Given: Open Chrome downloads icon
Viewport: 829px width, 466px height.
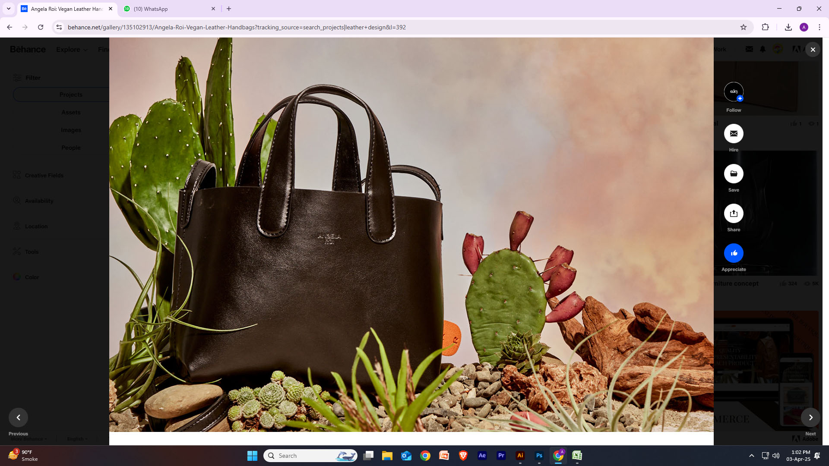Looking at the screenshot, I should pos(788,27).
